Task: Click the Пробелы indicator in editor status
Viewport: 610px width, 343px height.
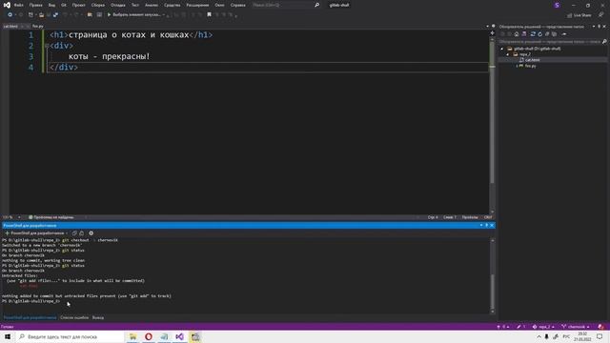Action: [x=470, y=217]
